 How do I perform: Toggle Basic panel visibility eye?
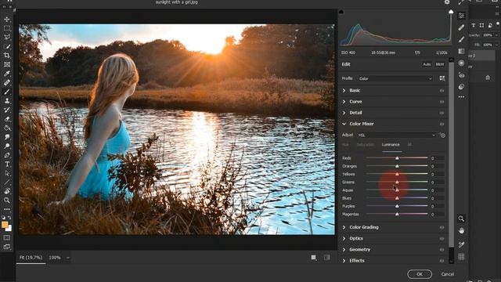tap(442, 91)
